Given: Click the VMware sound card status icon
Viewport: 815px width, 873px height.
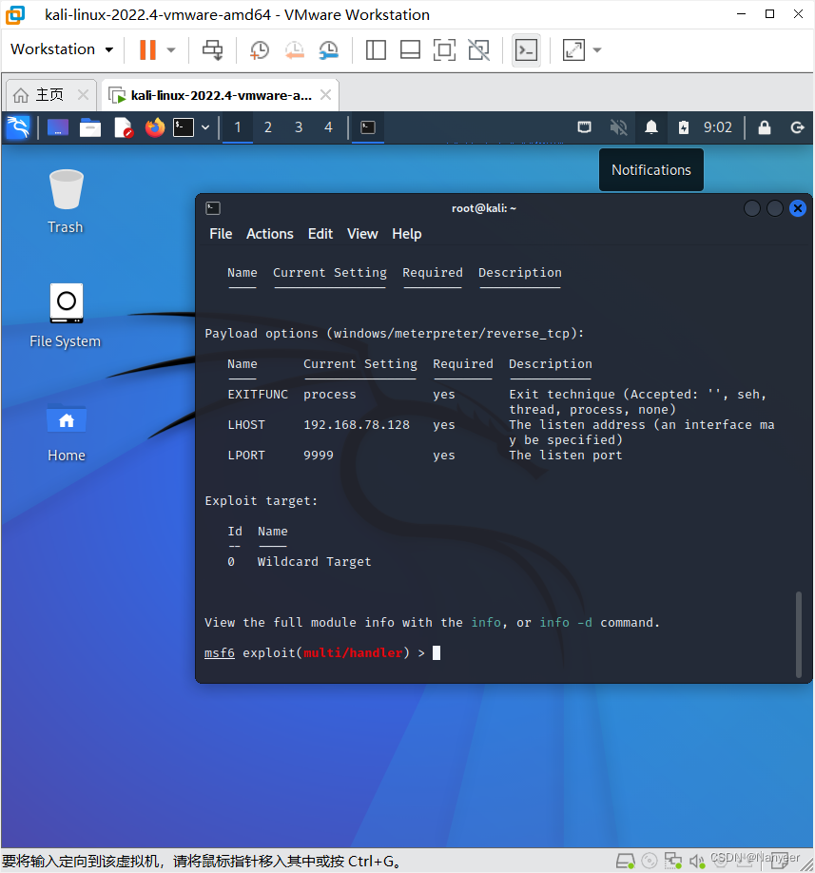Looking at the screenshot, I should pos(696,862).
